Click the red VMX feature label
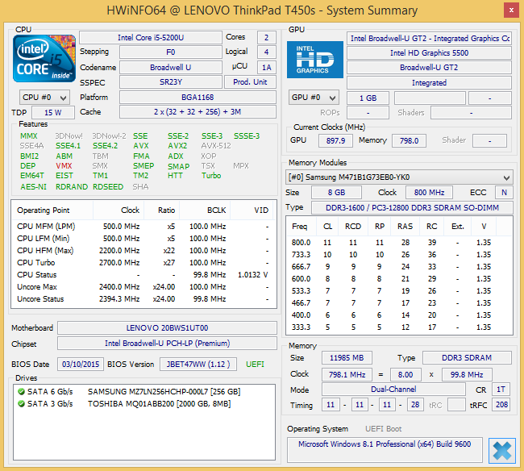Viewport: 524px width, 471px height. (x=64, y=166)
